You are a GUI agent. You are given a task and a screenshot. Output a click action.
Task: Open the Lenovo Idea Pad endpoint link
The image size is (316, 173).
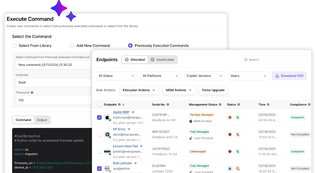[125, 146]
